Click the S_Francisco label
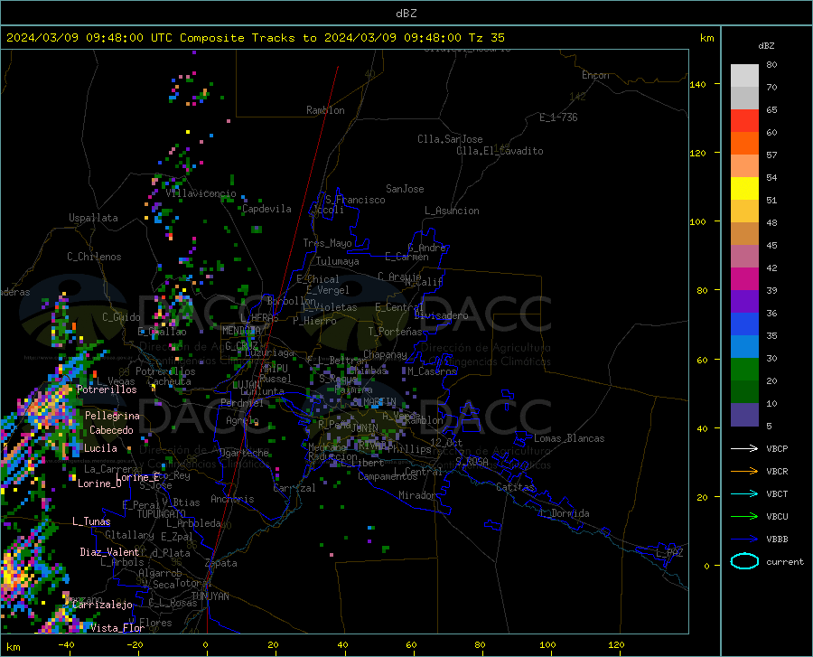 pyautogui.click(x=355, y=200)
